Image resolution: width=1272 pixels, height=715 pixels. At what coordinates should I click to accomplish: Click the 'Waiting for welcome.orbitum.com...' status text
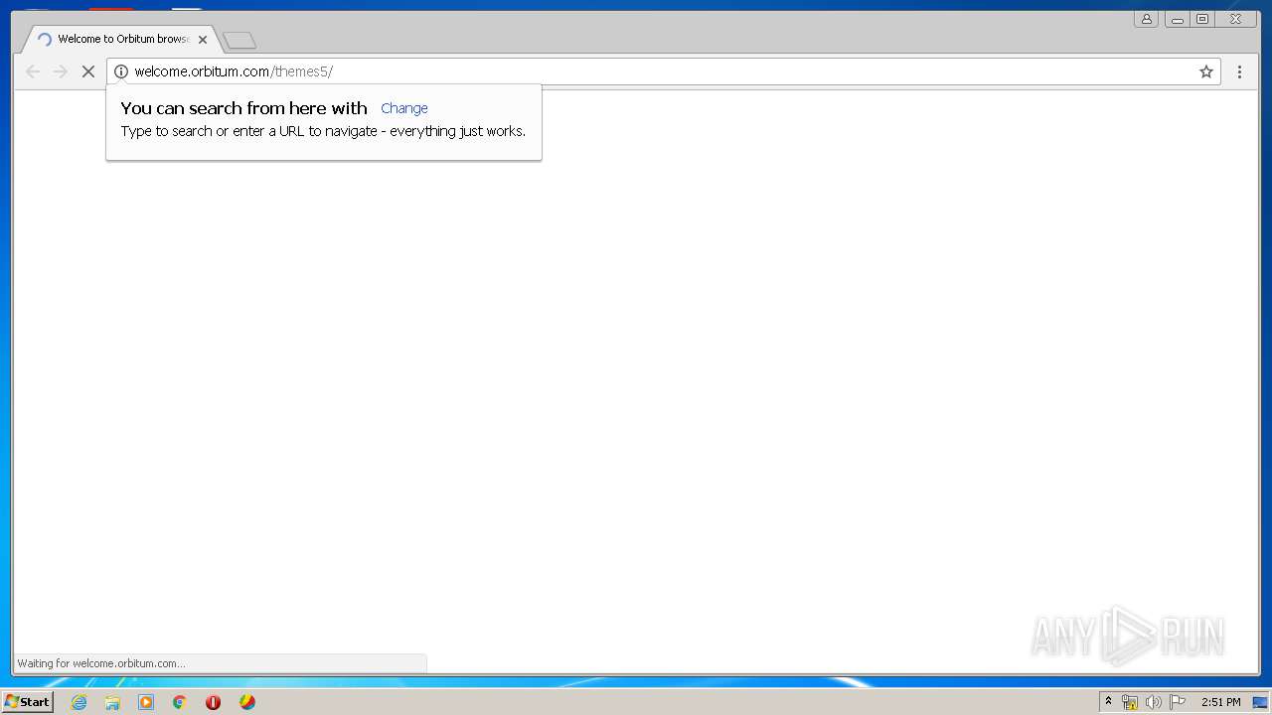tap(101, 663)
